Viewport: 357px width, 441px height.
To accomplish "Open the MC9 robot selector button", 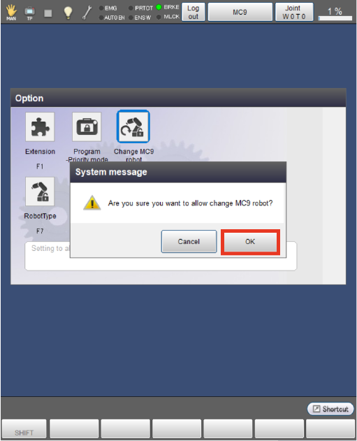I will 240,12.
